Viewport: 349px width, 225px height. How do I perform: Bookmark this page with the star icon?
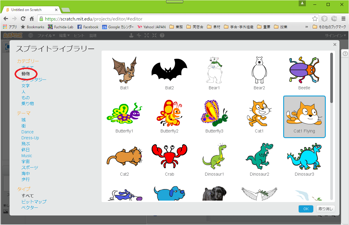(x=315, y=19)
